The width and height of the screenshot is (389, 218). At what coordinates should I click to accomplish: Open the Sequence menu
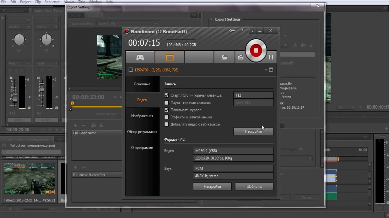pos(52,2)
